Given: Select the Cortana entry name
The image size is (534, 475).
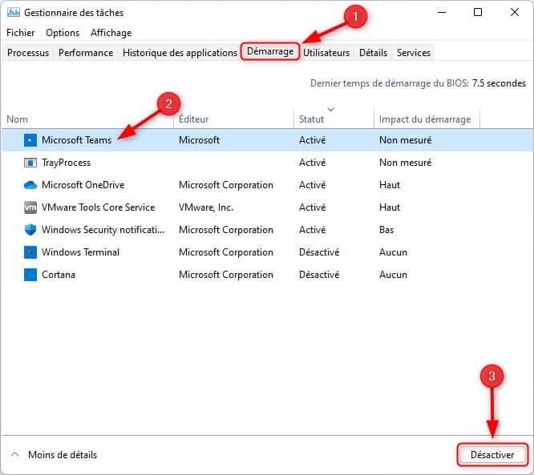Looking at the screenshot, I should (x=59, y=275).
